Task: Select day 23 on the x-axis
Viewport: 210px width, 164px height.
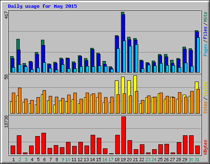Action: [x=148, y=159]
